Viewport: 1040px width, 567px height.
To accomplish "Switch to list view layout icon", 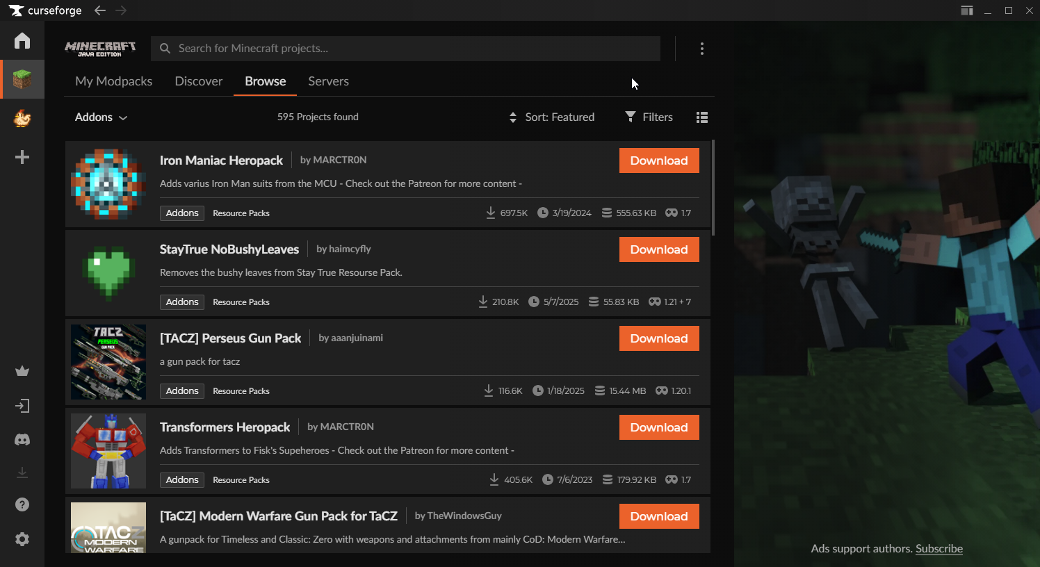I will 702,117.
